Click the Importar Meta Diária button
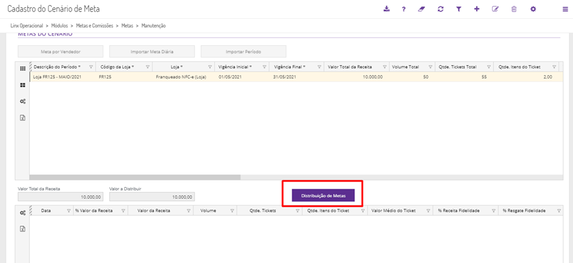Viewport: 573px width, 263px height. 152,52
